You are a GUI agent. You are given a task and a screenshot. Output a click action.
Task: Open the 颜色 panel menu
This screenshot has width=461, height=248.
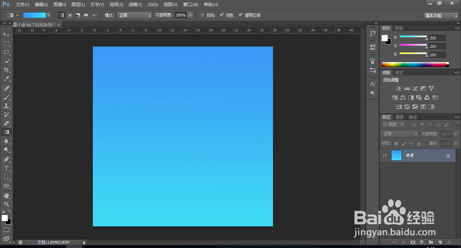tap(457, 28)
